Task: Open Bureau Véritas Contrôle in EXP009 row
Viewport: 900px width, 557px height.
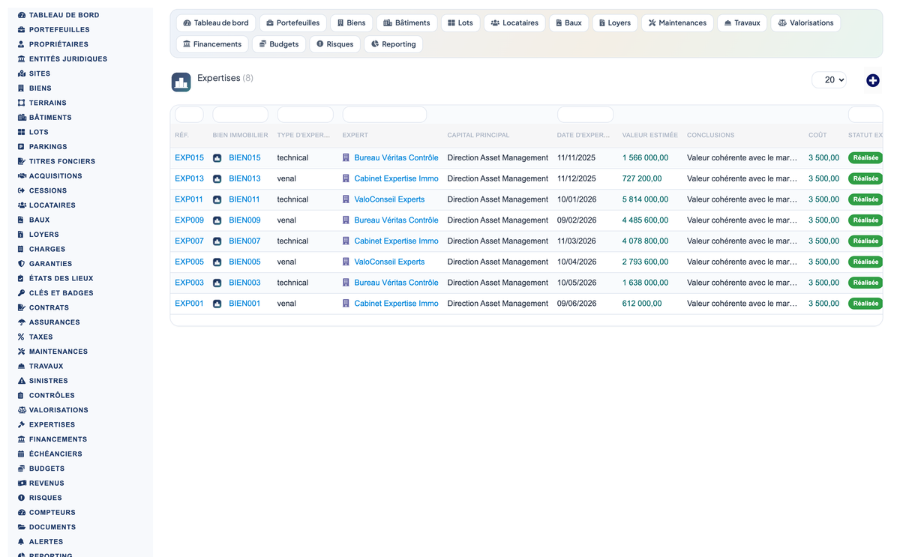Action: [396, 220]
